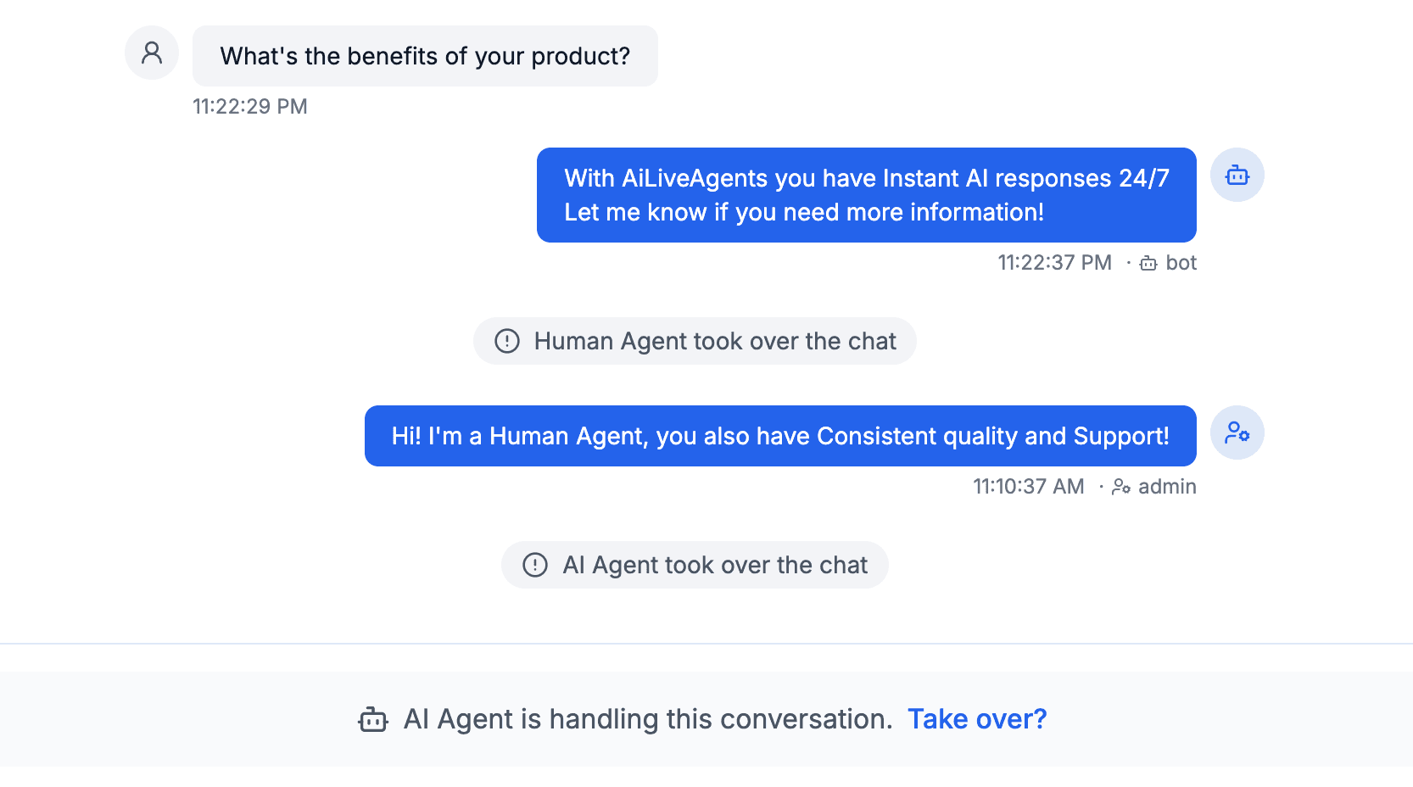Select the AiLiveAgents bot response bubble
1413x787 pixels.
[x=867, y=195]
